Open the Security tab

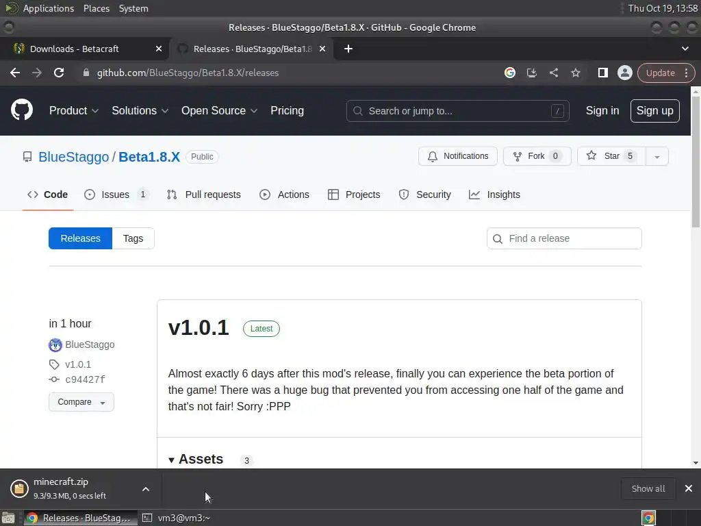(424, 195)
